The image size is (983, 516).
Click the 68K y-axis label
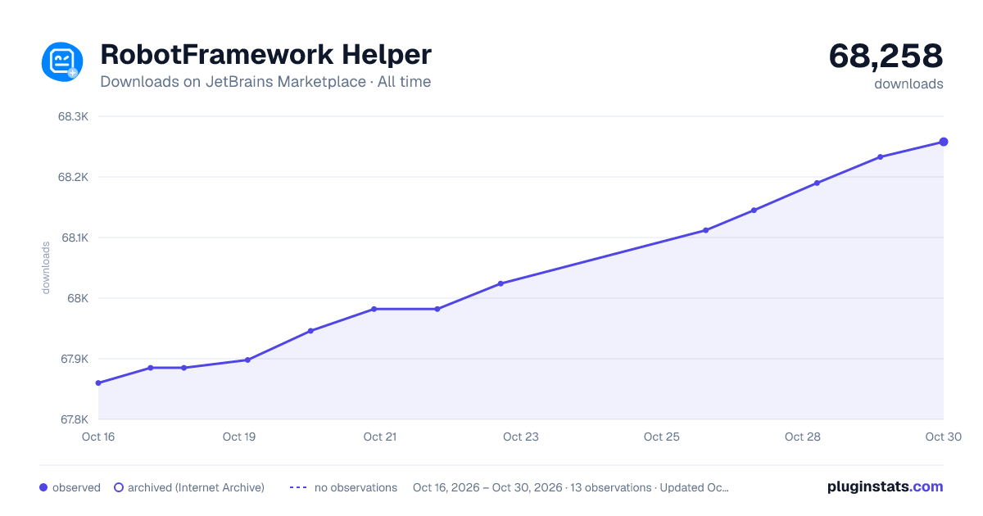click(78, 298)
